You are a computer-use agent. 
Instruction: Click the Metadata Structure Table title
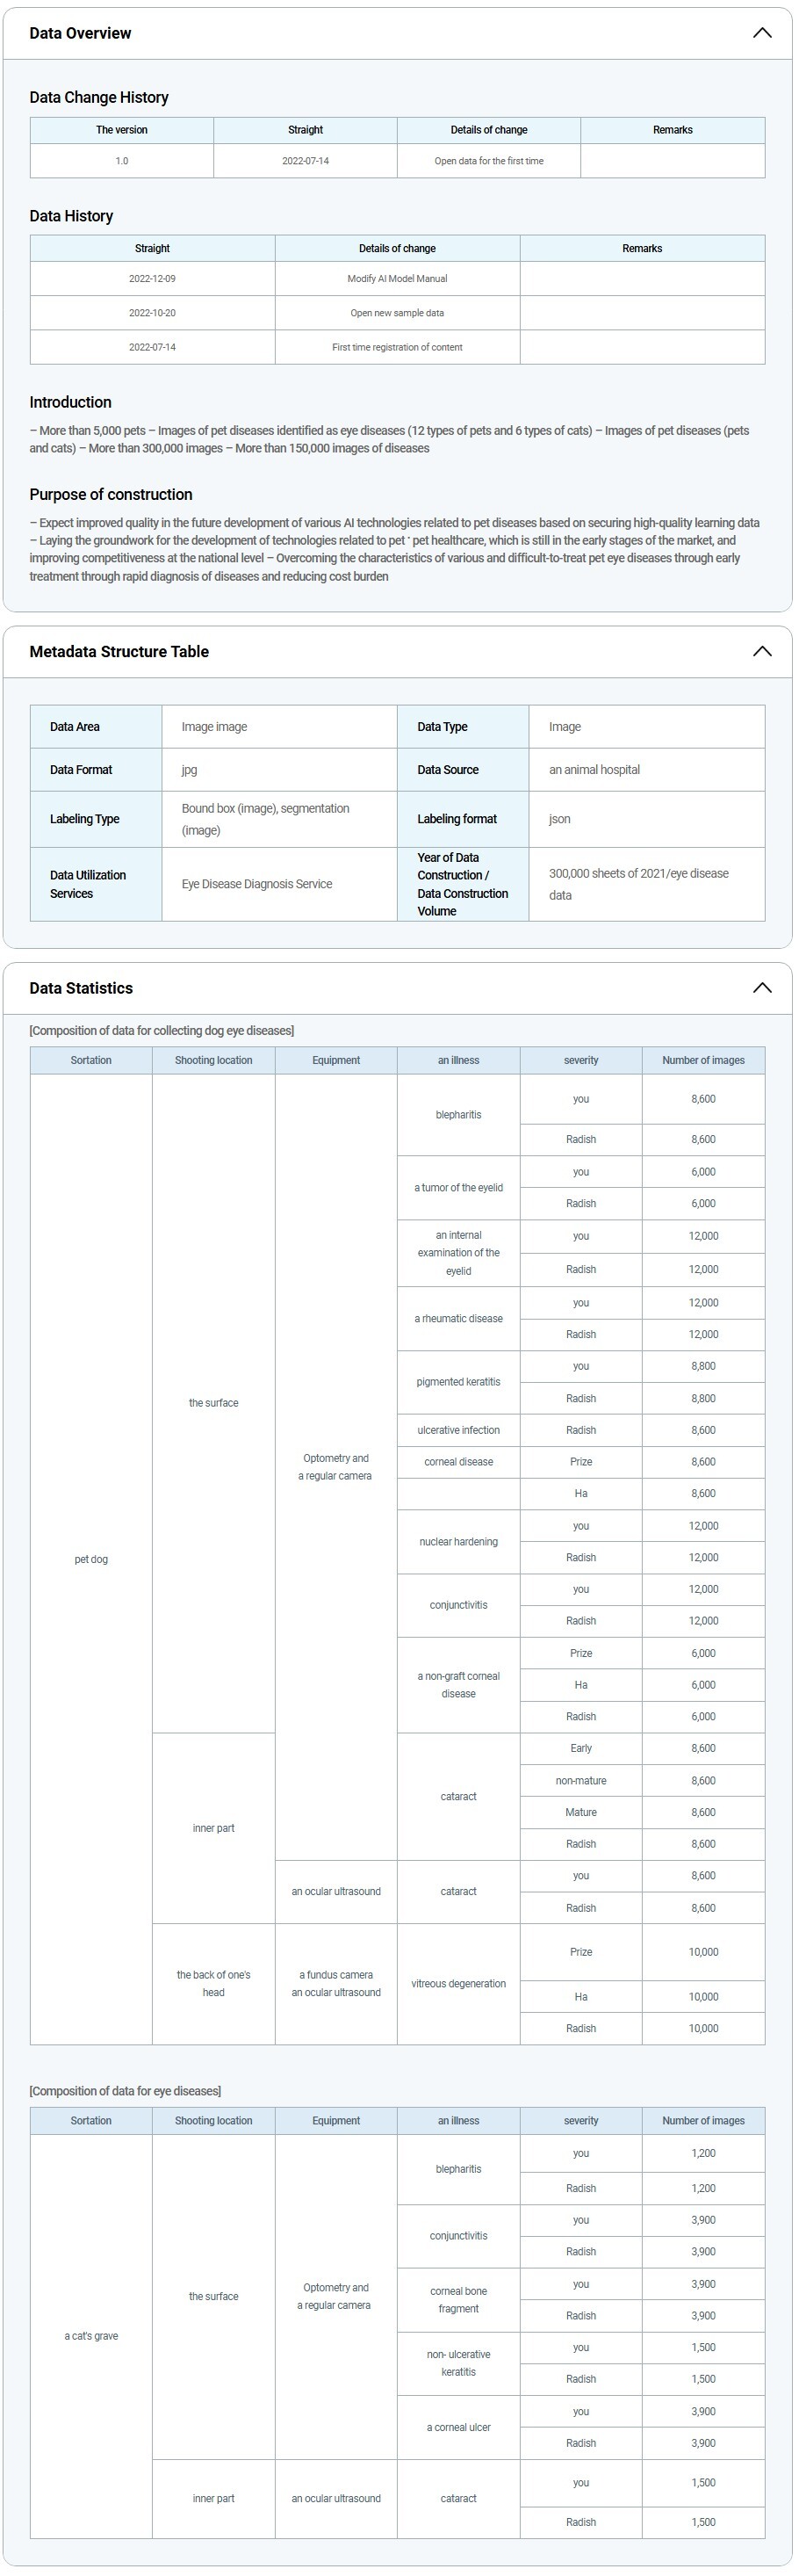click(119, 651)
